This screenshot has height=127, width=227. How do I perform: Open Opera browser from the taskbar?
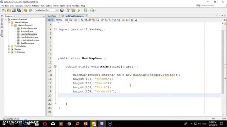pos(45,124)
